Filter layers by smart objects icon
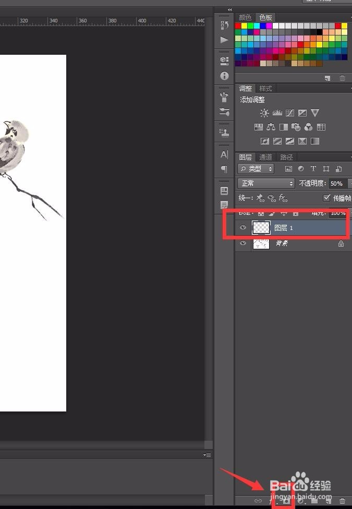The width and height of the screenshot is (352, 509). (338, 168)
